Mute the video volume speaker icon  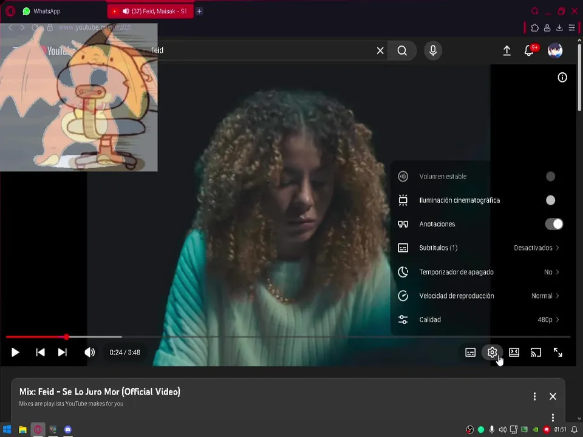[90, 352]
